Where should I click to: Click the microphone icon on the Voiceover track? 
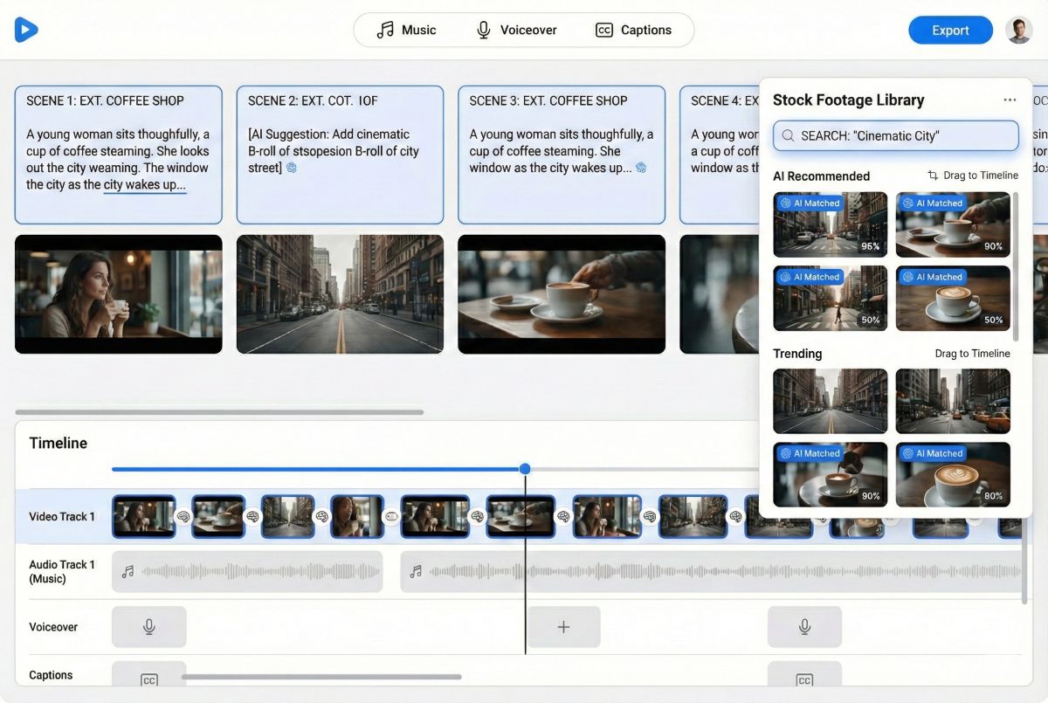(x=148, y=626)
